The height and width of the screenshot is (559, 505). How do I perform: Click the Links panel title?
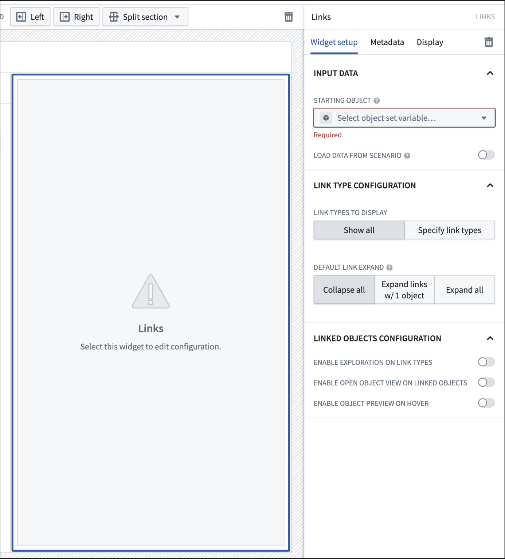pos(321,17)
